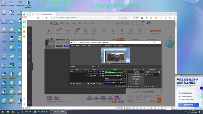Open the 渐变 transition type dropdown
203x114 pixels.
(x=152, y=72)
